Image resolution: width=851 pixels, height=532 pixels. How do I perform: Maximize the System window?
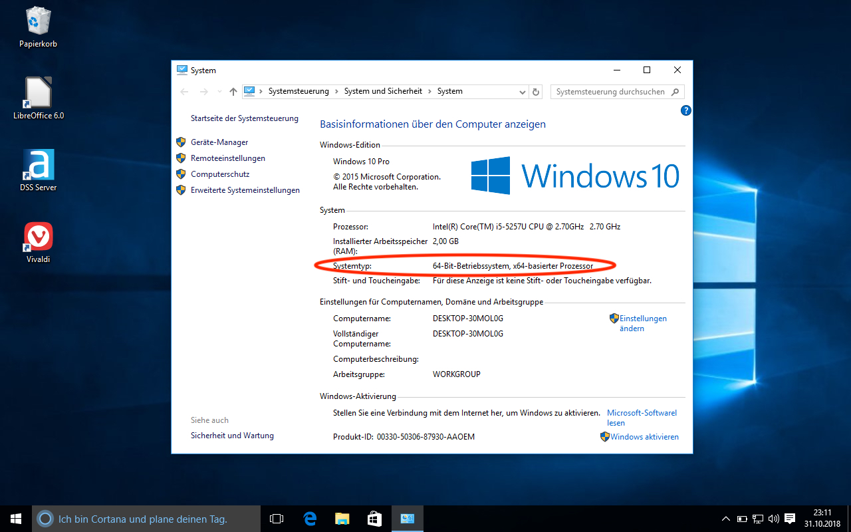[x=646, y=70]
